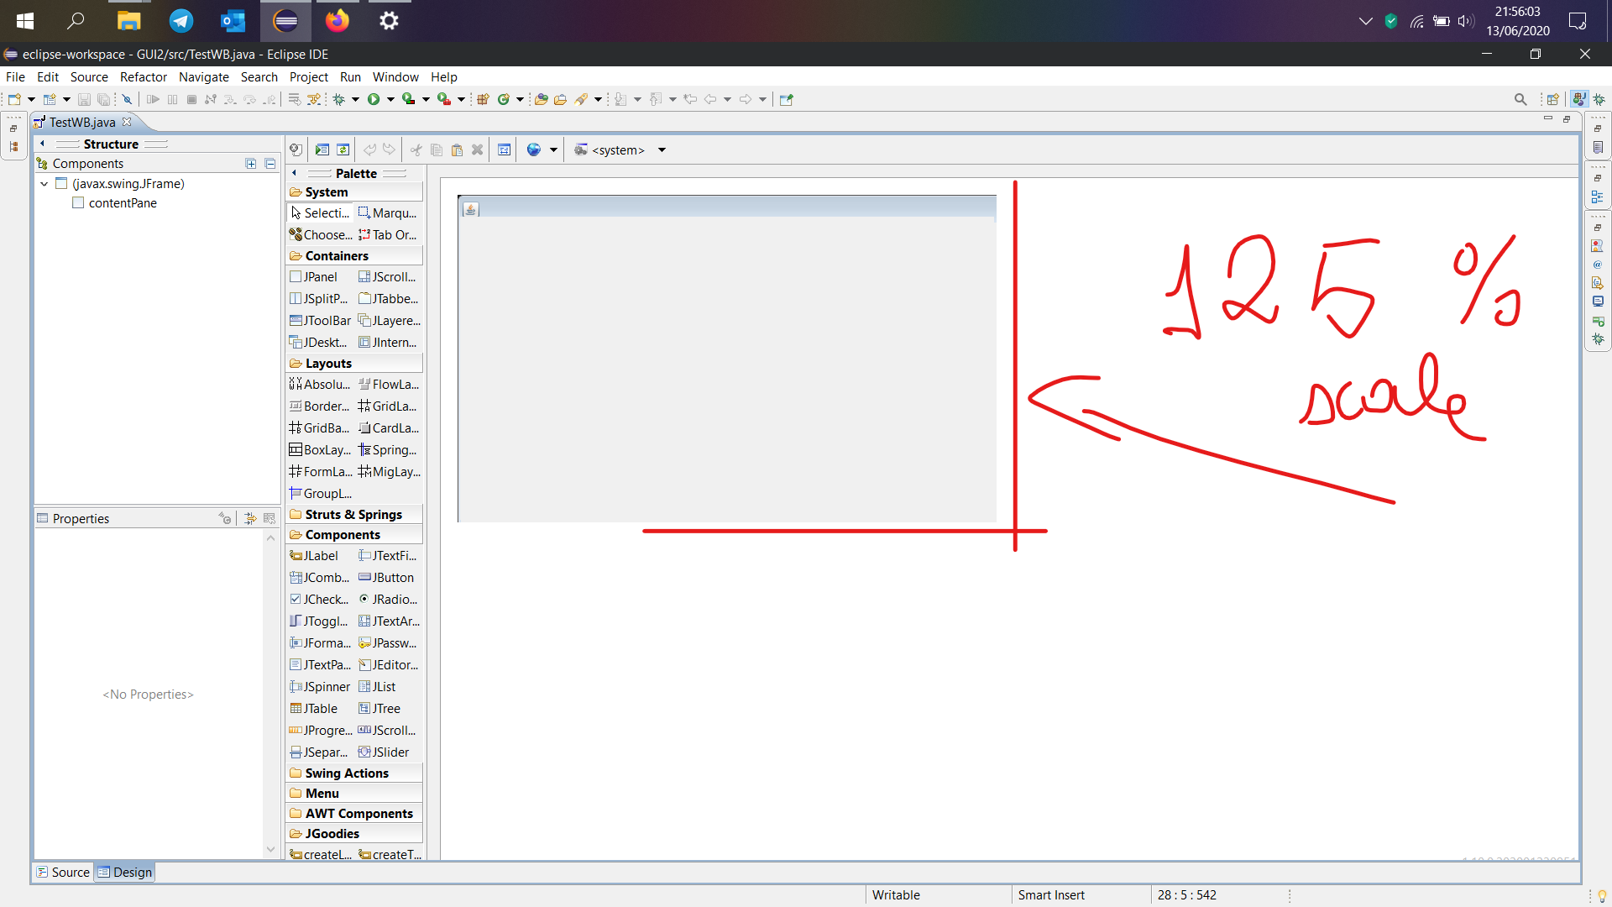Click the Skip All Breakpoints icon
The image size is (1612, 907).
click(x=128, y=99)
